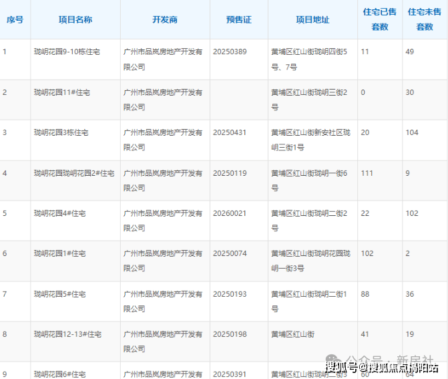Click unsold count 9 in row 4

coord(408,173)
